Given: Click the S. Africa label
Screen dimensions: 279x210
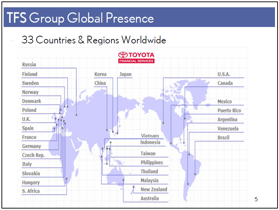Looking at the screenshot, I should [x=31, y=191].
